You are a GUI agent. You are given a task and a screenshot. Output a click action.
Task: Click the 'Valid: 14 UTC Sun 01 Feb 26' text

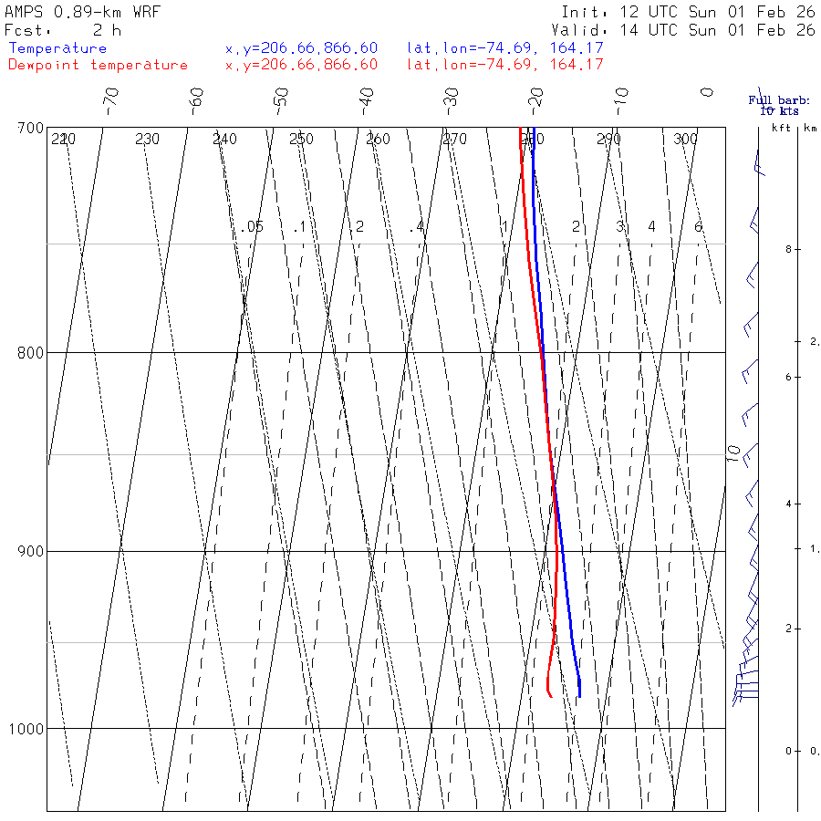pos(683,30)
